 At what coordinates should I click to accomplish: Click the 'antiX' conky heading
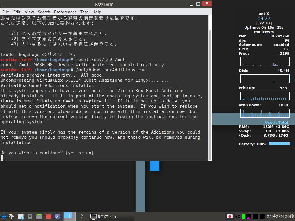(264, 14)
